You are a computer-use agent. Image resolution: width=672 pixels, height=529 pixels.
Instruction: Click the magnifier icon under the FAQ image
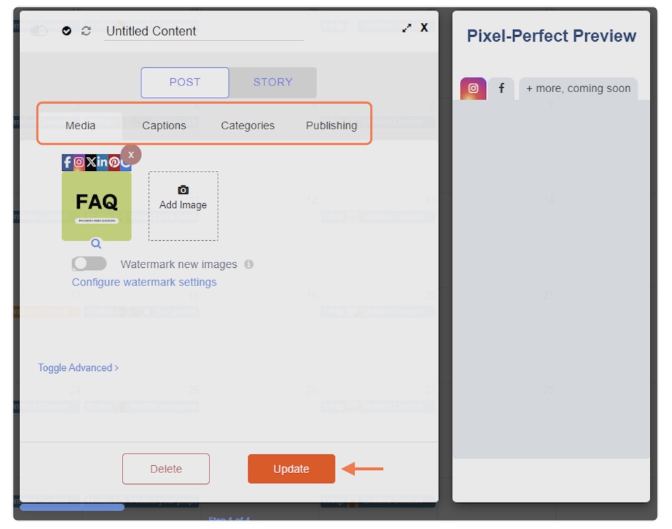tap(96, 244)
